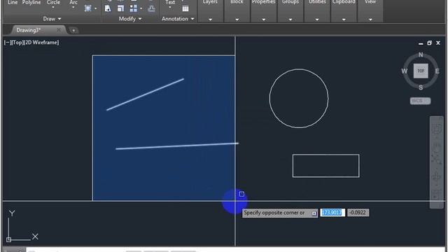Viewport: 448px width, 252px height.
Task: Restore down the drawing viewport window
Action: tap(429, 43)
